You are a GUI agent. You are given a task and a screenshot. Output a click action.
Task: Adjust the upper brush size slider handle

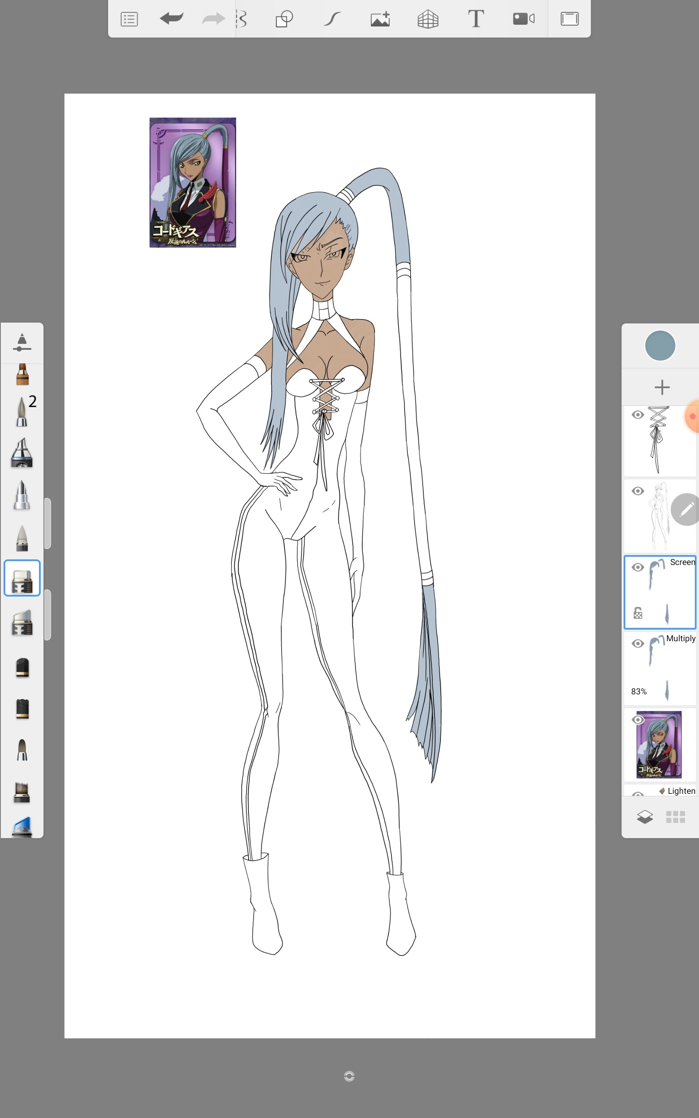47,523
